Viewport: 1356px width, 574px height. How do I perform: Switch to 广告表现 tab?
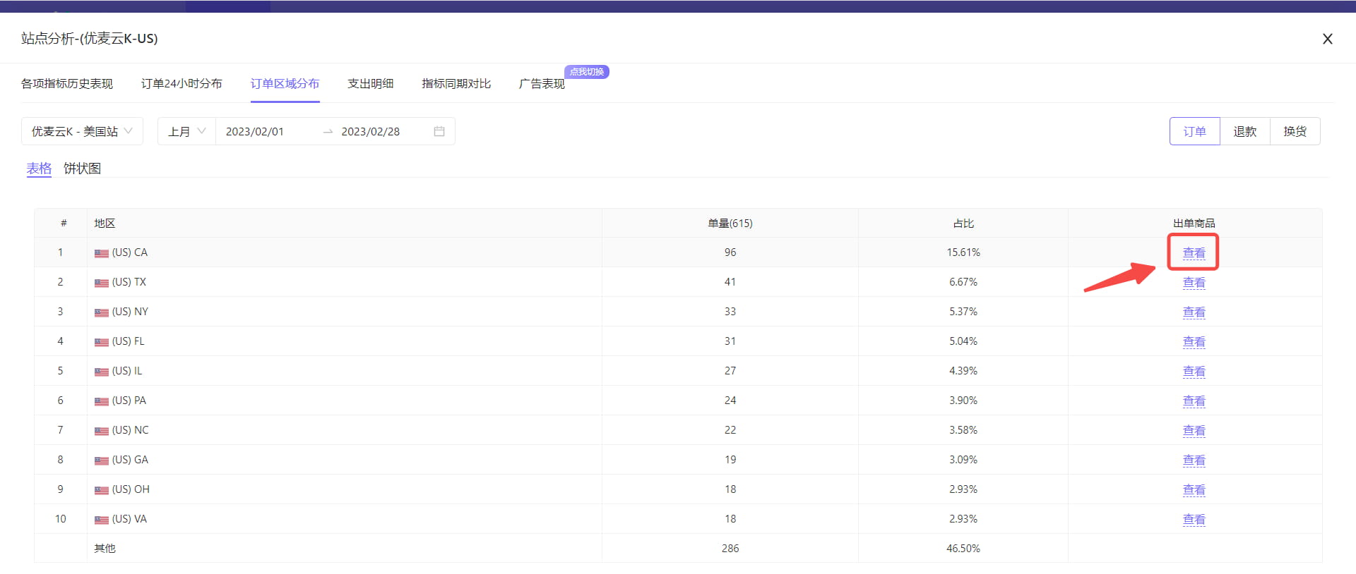542,84
